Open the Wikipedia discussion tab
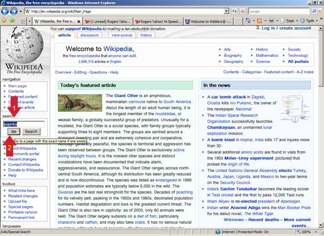The width and height of the screenshot is (324, 236). click(x=90, y=35)
